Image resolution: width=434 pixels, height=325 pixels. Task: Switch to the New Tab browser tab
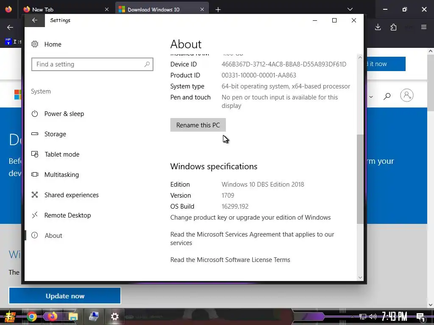67,9
